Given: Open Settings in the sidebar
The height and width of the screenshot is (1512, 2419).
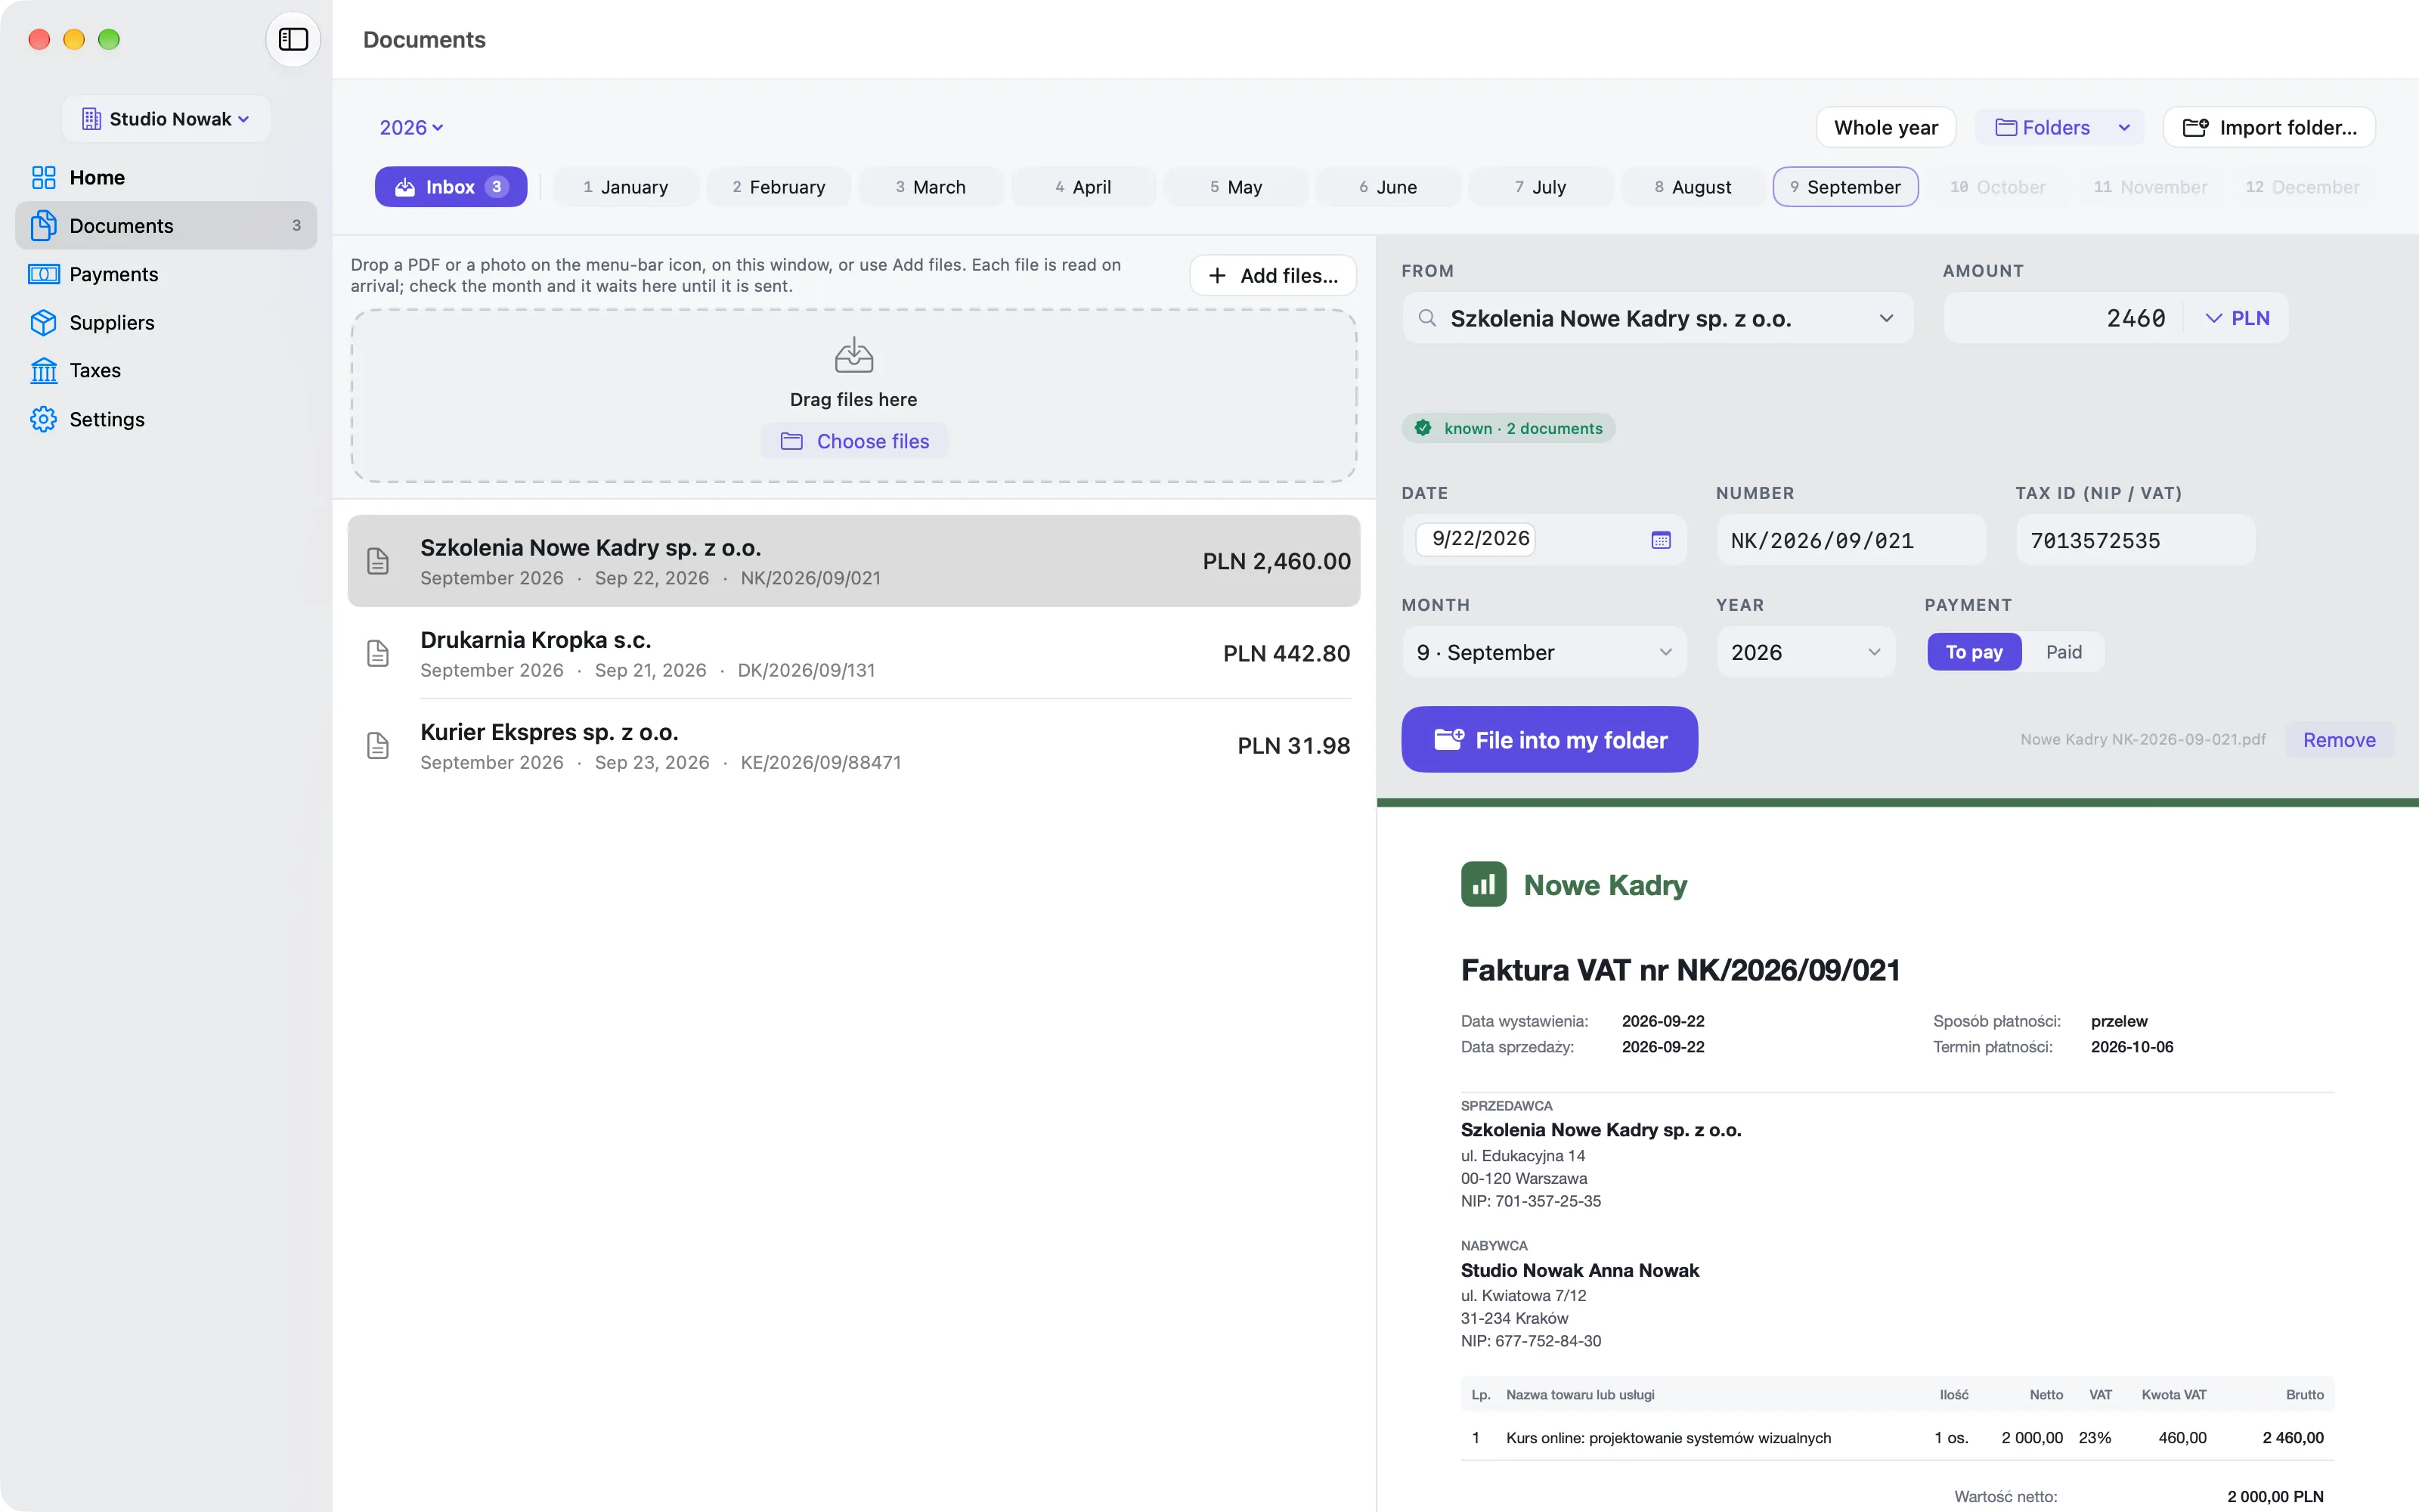Looking at the screenshot, I should coord(166,419).
